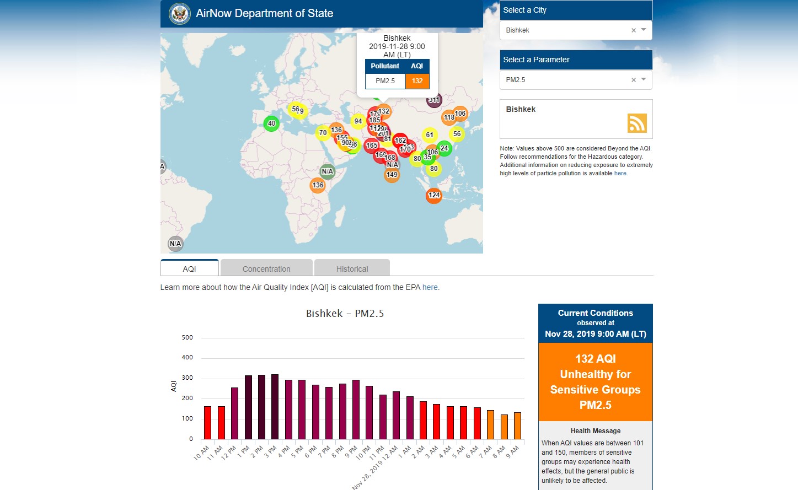Viewport: 798px width, 490px height.
Task: Click the dark purple 311 map marker
Action: pyautogui.click(x=435, y=100)
